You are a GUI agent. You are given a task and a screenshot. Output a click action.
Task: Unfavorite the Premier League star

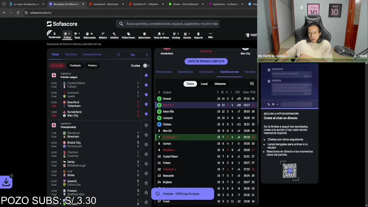coord(146,75)
